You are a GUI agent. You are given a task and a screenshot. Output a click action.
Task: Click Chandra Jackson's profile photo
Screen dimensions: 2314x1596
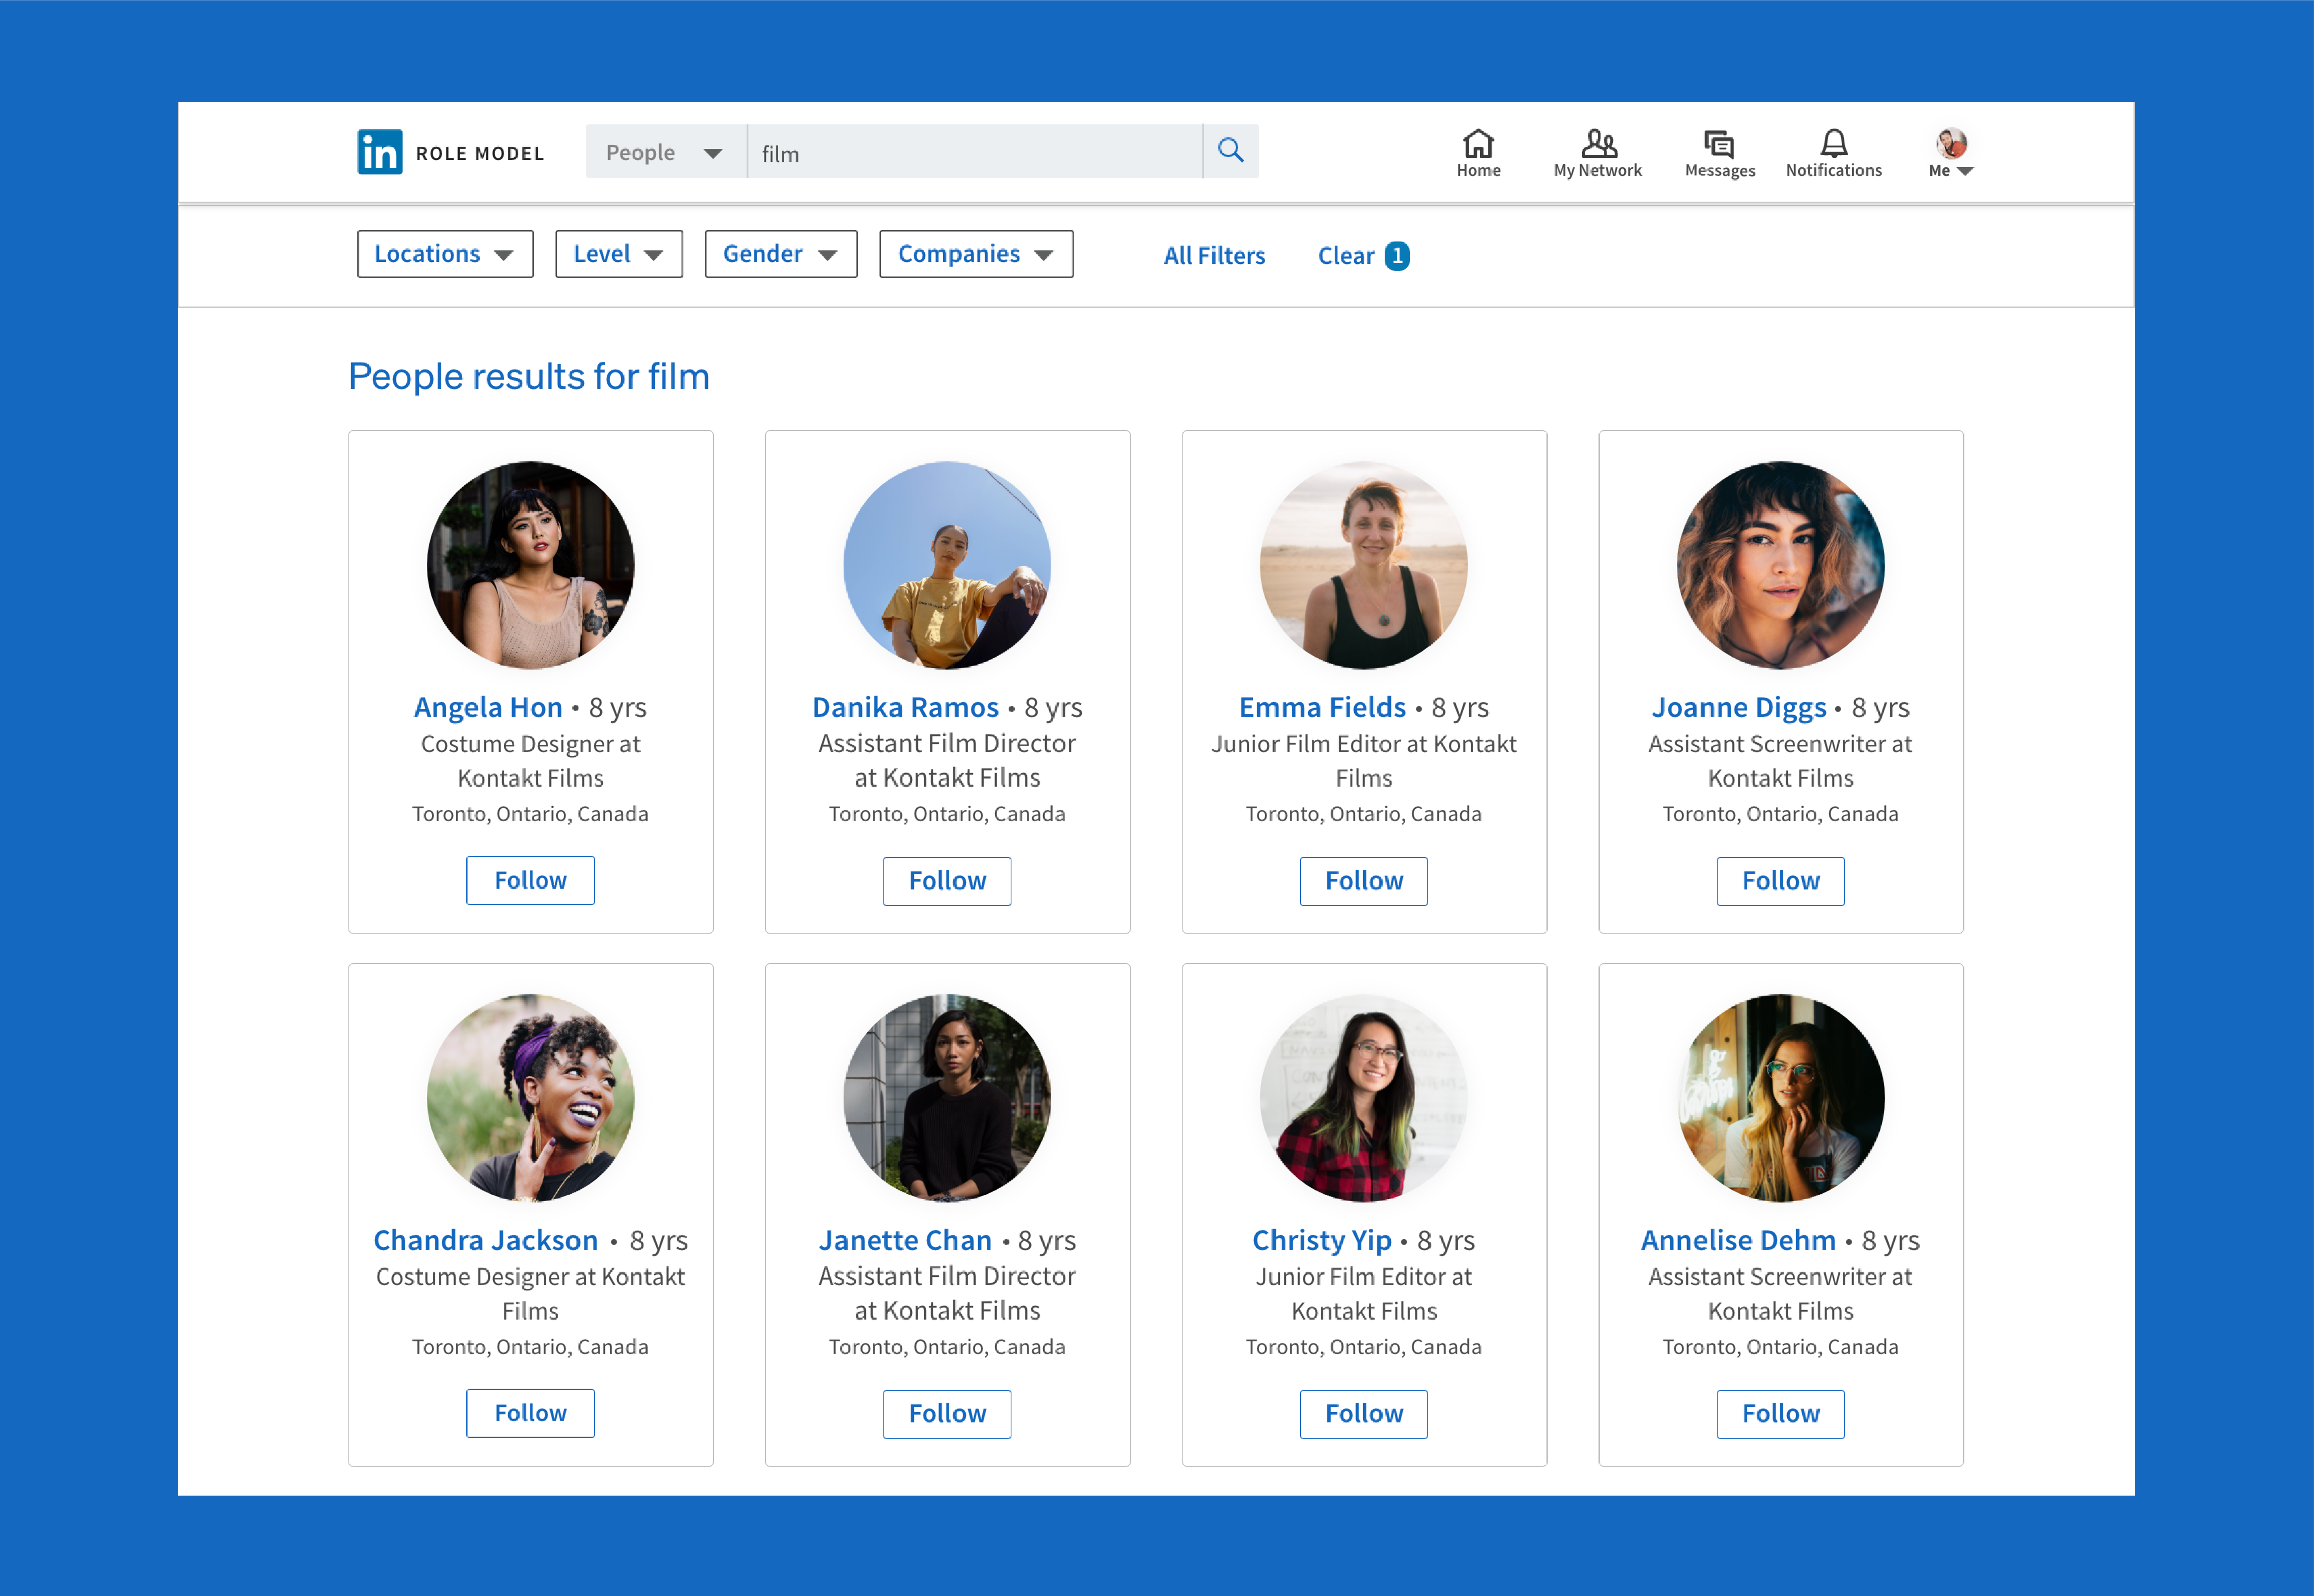point(530,1097)
